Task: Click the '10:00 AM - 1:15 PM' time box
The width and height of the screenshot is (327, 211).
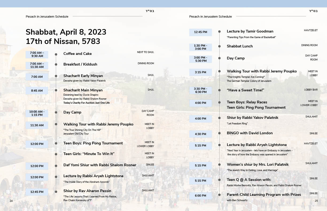Action: [37, 113]
